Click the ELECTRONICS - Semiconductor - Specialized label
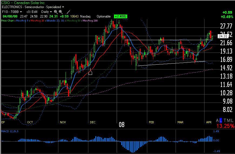235x154 pixels. [32, 7]
